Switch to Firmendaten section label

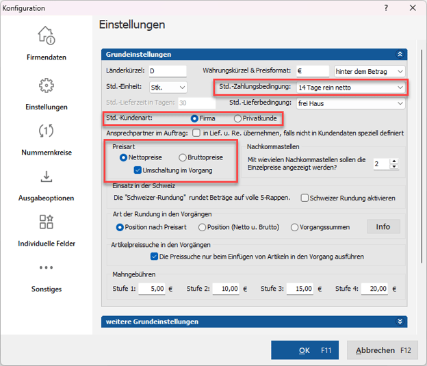click(47, 57)
